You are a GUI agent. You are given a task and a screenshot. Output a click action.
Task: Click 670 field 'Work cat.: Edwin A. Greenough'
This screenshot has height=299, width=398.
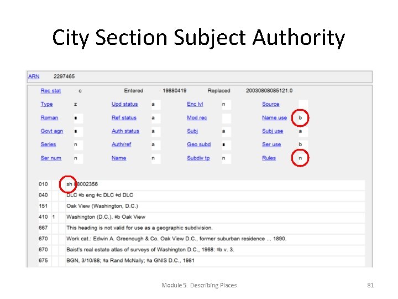[215, 239]
